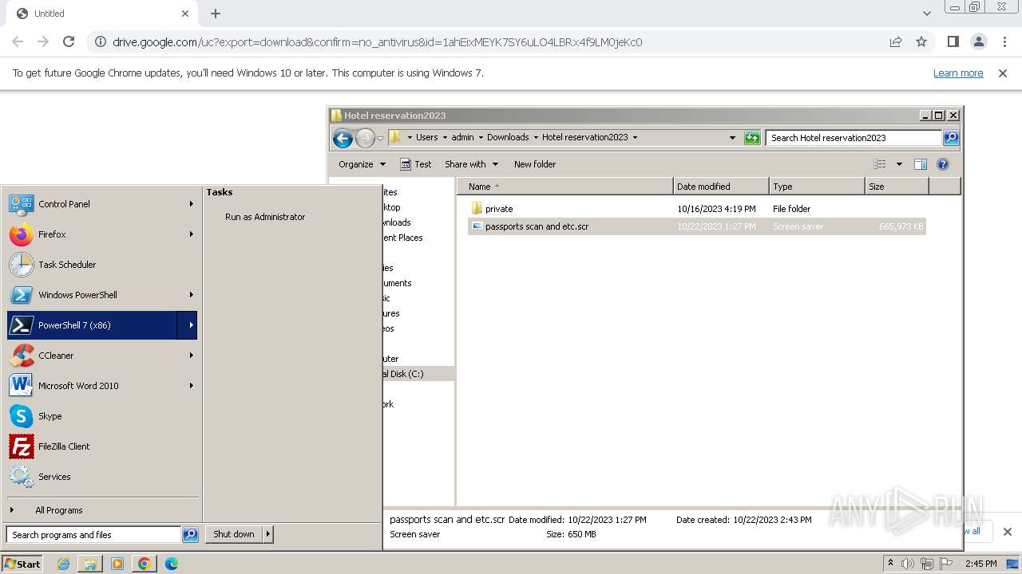Click File Explorer taskbar icon

click(x=90, y=564)
